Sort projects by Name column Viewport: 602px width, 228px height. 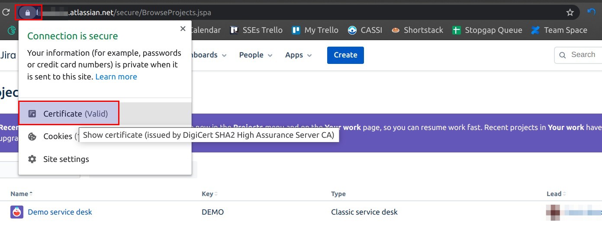[x=21, y=194]
